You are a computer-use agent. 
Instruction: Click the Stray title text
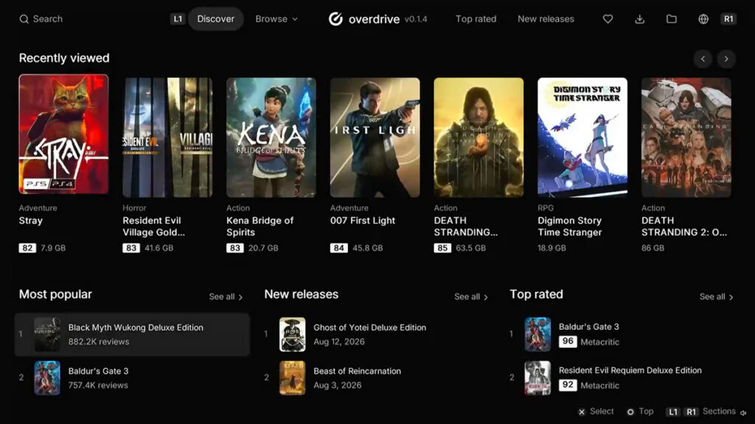31,221
